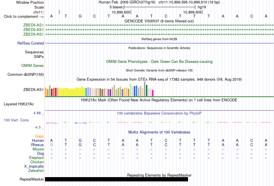Click the Zebrafish species label

pyautogui.click(x=36, y=171)
